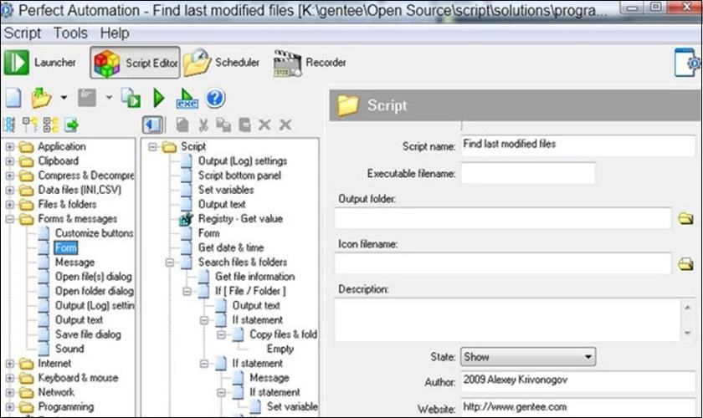Click the grayed cut scissors icon
The image size is (703, 418).
203,125
